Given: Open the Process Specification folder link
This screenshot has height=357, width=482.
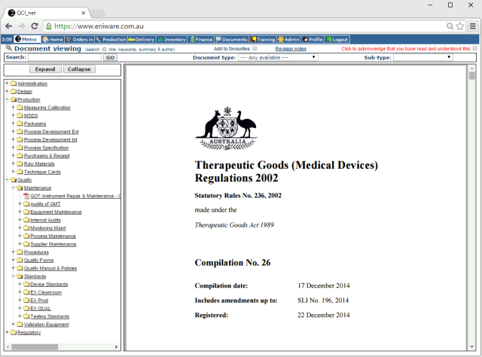Looking at the screenshot, I should click(x=46, y=148).
